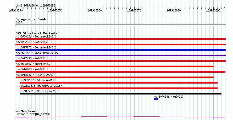Viewport: 233px width, 120px height.
Task: Click the 6q27 cytogenetic band line
Action: tap(120, 25)
